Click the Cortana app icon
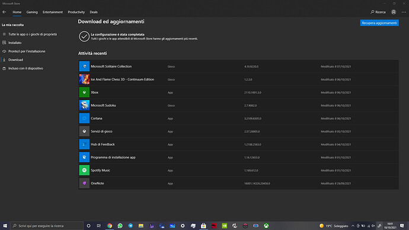Viewport: 409px width, 230px height. click(x=84, y=119)
